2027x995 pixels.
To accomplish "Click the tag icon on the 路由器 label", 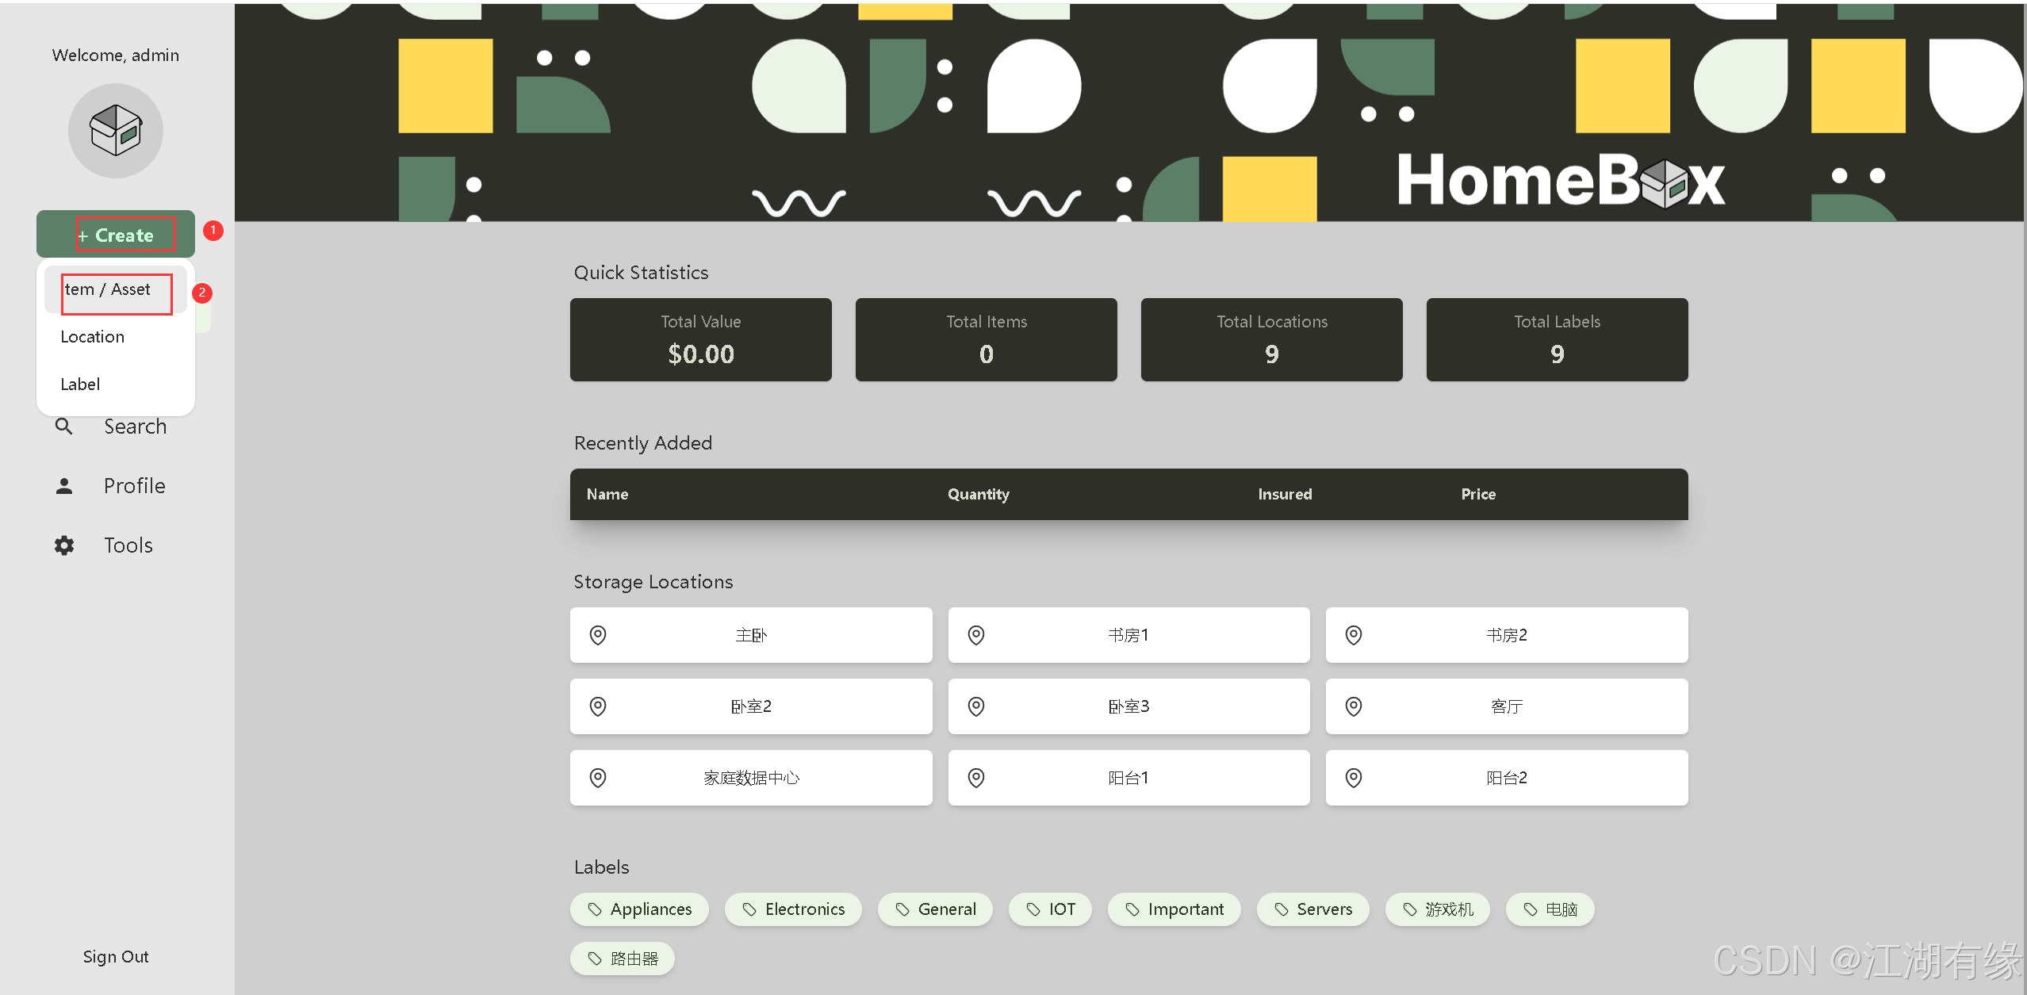I will [x=595, y=959].
